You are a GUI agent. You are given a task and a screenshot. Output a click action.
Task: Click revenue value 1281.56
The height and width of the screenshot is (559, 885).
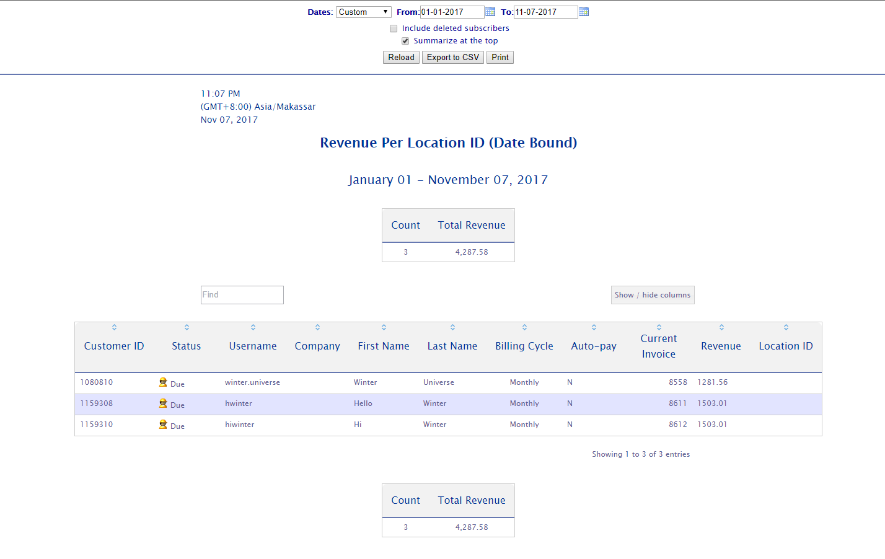click(713, 382)
